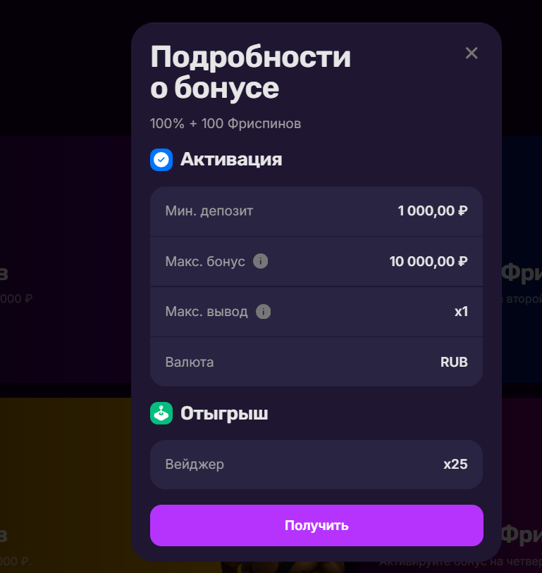Click the Отыгрыш section title
Image resolution: width=542 pixels, height=573 pixels.
click(224, 413)
